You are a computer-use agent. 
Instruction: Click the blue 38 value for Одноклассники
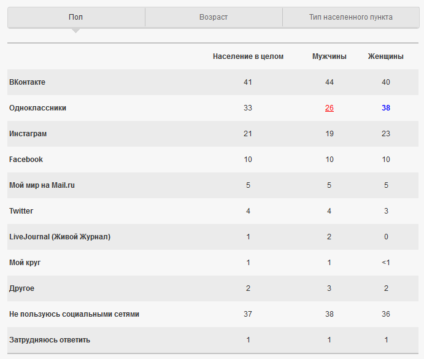pyautogui.click(x=385, y=108)
